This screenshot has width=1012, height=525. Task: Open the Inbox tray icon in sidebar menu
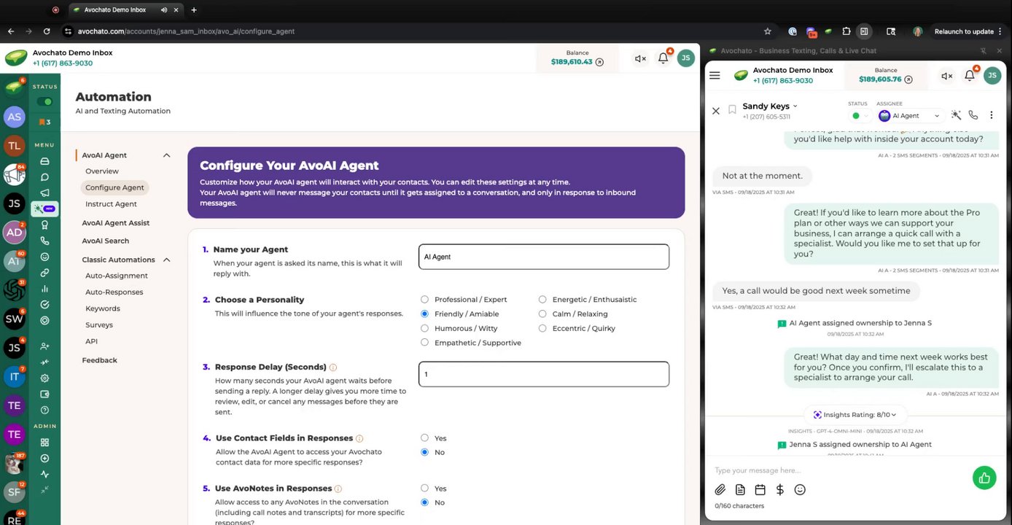tap(44, 161)
